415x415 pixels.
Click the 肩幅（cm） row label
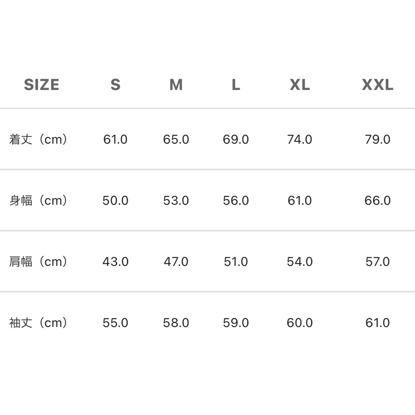point(38,262)
